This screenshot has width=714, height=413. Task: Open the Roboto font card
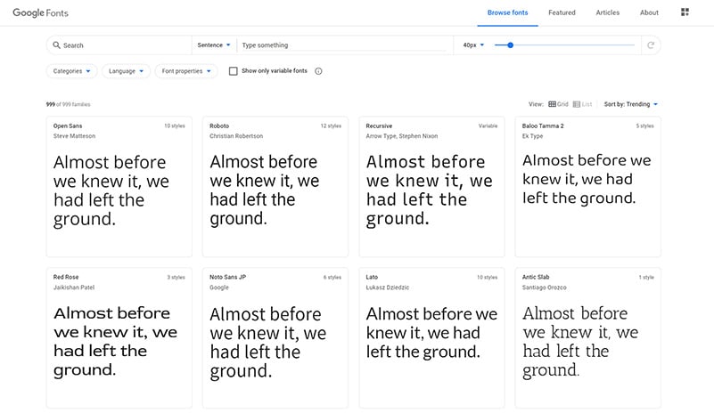tap(275, 187)
